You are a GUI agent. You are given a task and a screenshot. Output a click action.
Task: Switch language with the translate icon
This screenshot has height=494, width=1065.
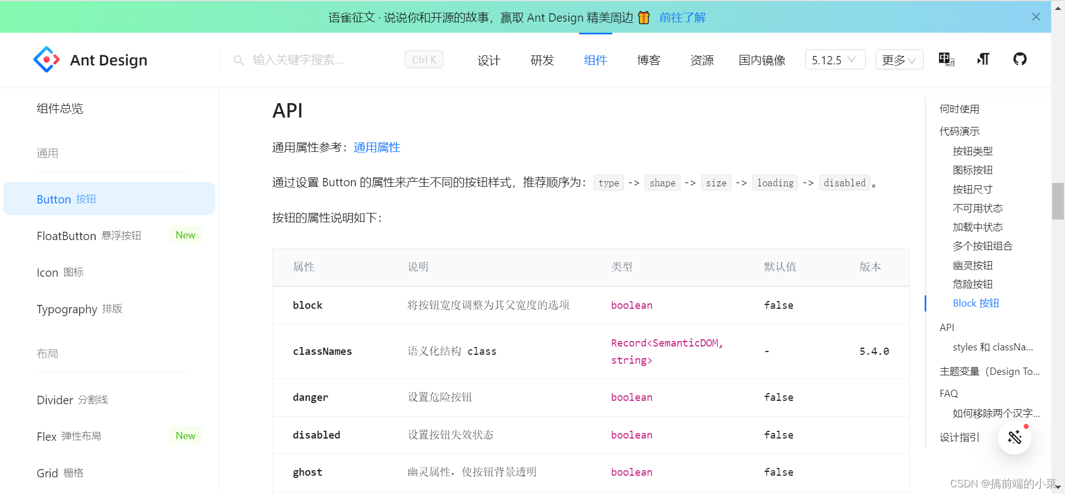tap(946, 59)
